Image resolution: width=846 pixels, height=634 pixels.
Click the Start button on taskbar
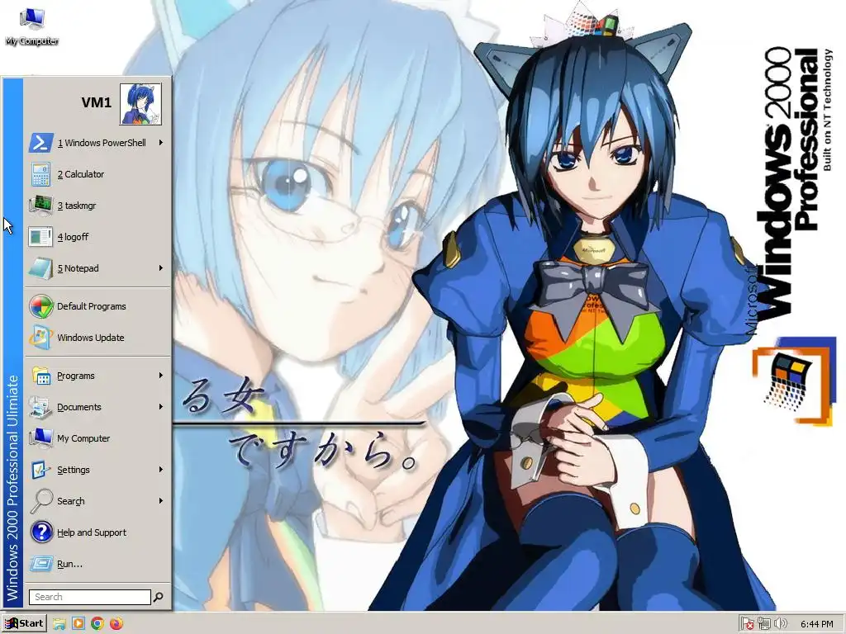pos(24,623)
